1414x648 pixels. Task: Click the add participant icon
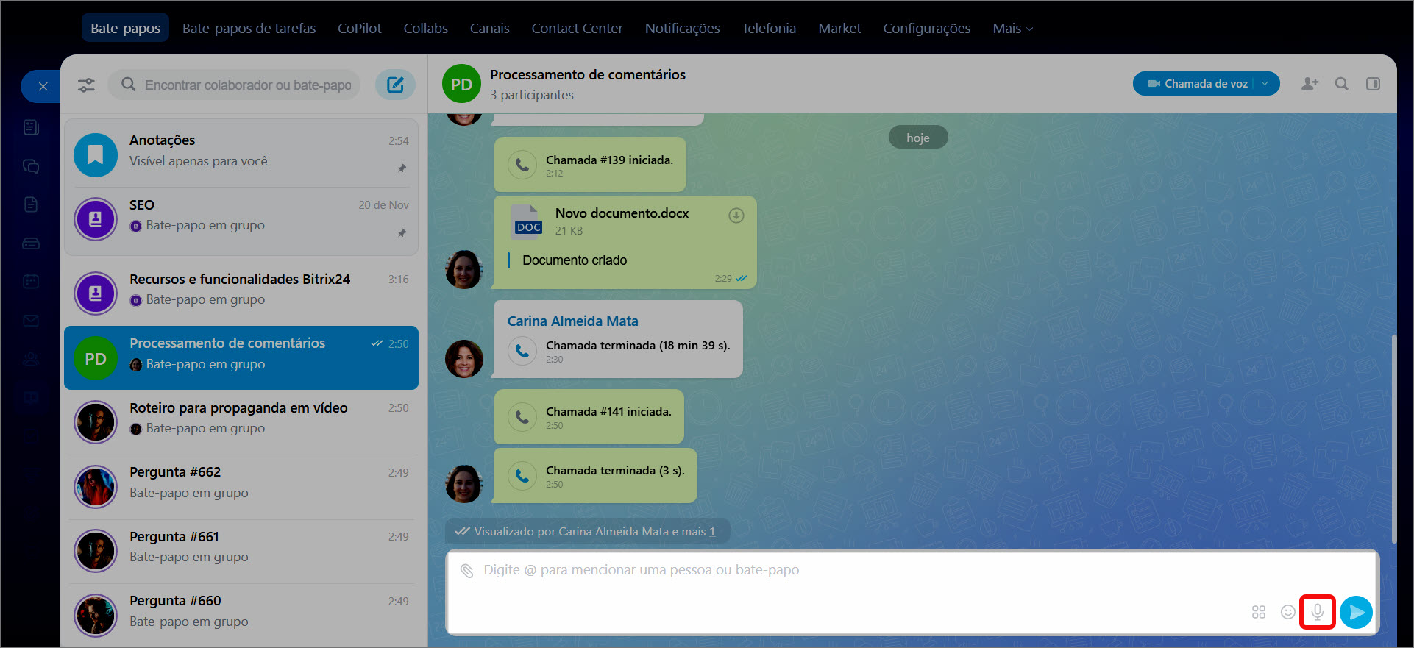(x=1310, y=84)
